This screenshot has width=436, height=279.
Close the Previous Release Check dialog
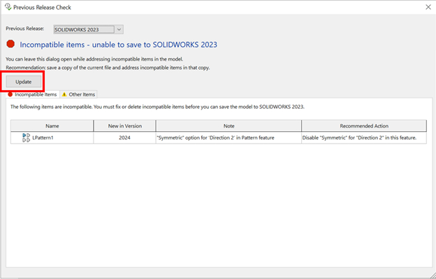pyautogui.click(x=428, y=7)
